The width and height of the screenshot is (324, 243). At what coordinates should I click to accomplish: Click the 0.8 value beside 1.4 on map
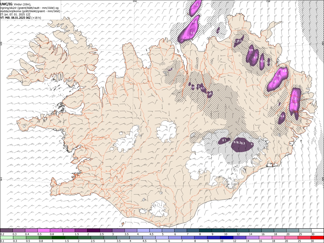pos(284,71)
